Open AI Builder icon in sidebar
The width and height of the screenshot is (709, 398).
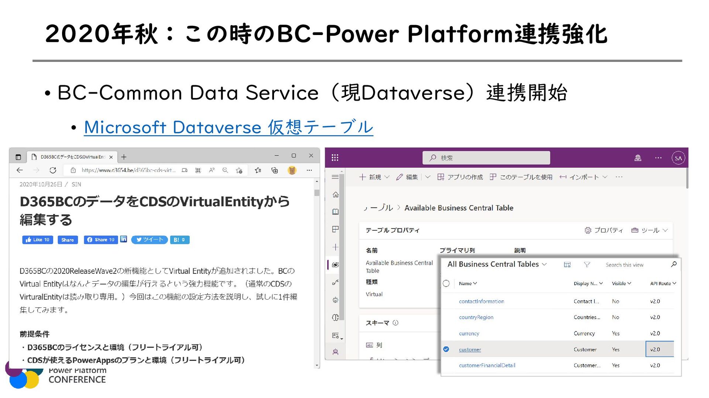[x=335, y=317]
